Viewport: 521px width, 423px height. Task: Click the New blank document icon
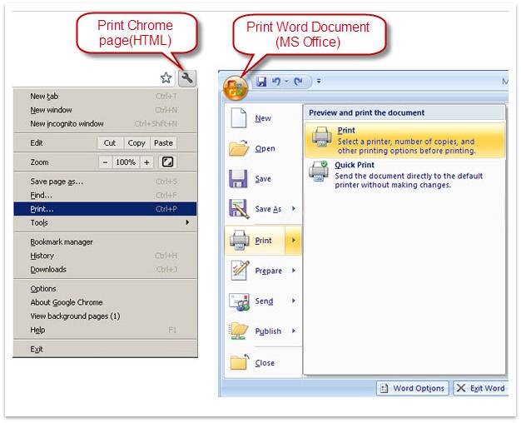point(239,117)
